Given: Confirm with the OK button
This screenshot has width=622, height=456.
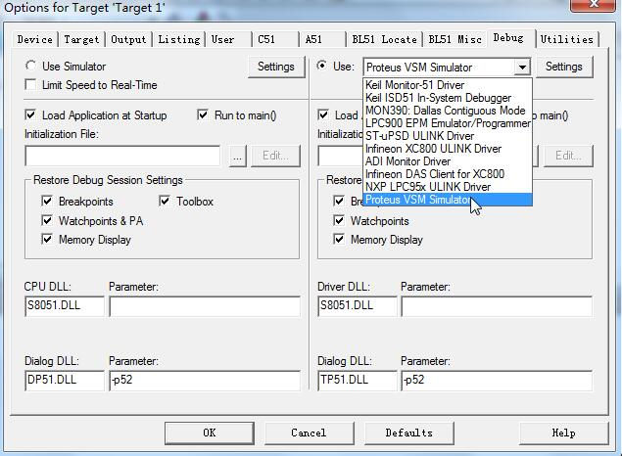Looking at the screenshot, I should click(x=210, y=433).
